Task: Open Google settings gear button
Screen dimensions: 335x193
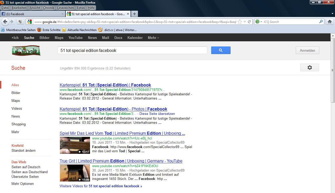Action: pyautogui.click(x=310, y=68)
